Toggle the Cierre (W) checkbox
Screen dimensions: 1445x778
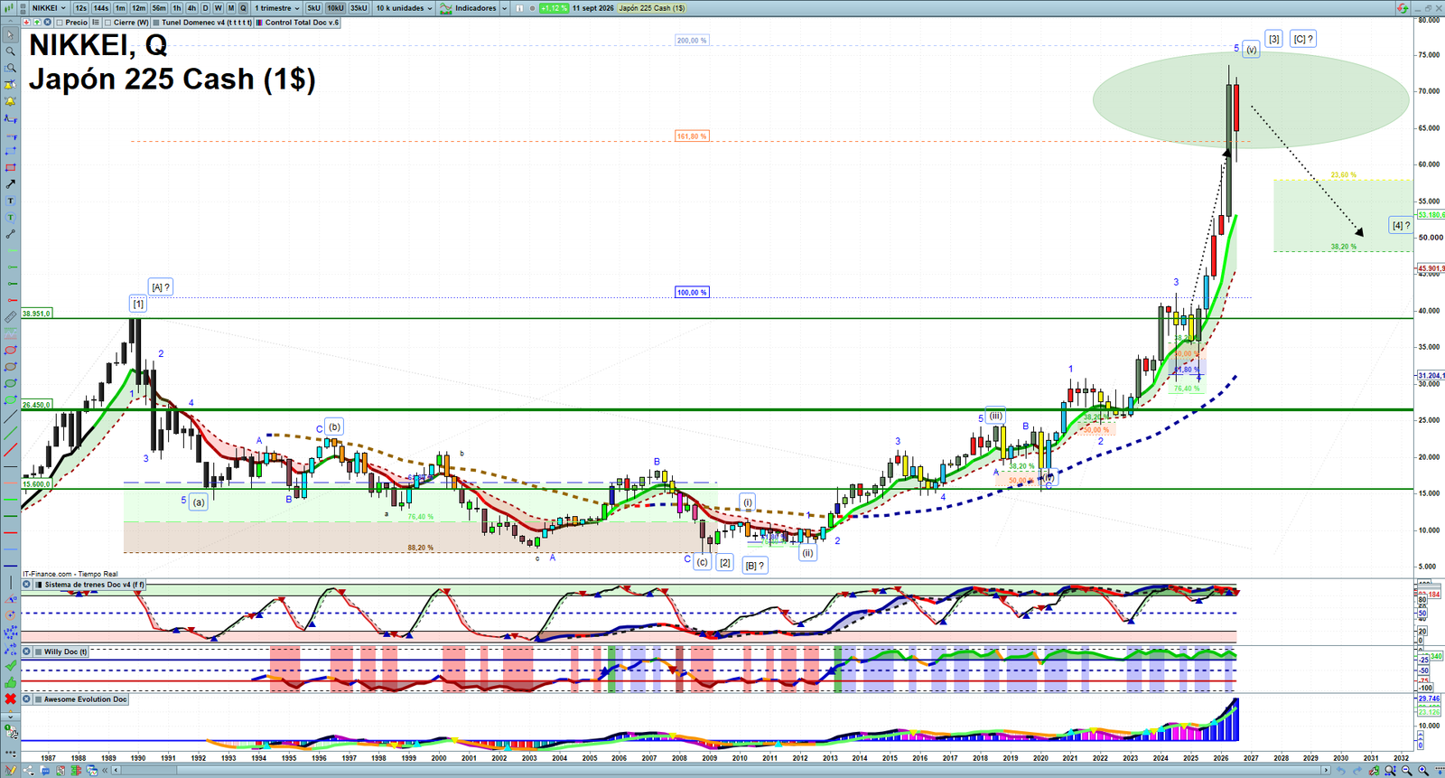coord(108,23)
